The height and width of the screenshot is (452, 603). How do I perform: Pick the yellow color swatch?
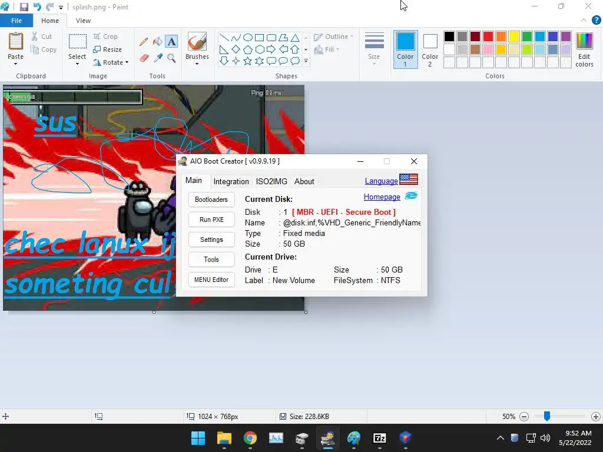[513, 36]
